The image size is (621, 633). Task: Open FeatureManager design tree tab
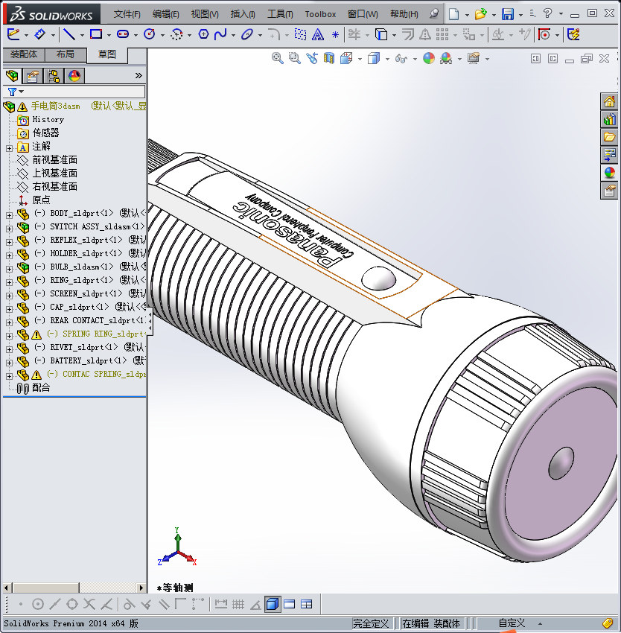pos(12,75)
